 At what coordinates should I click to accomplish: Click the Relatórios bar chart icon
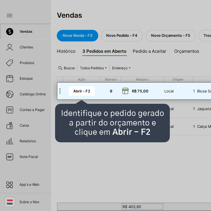(x=10, y=141)
